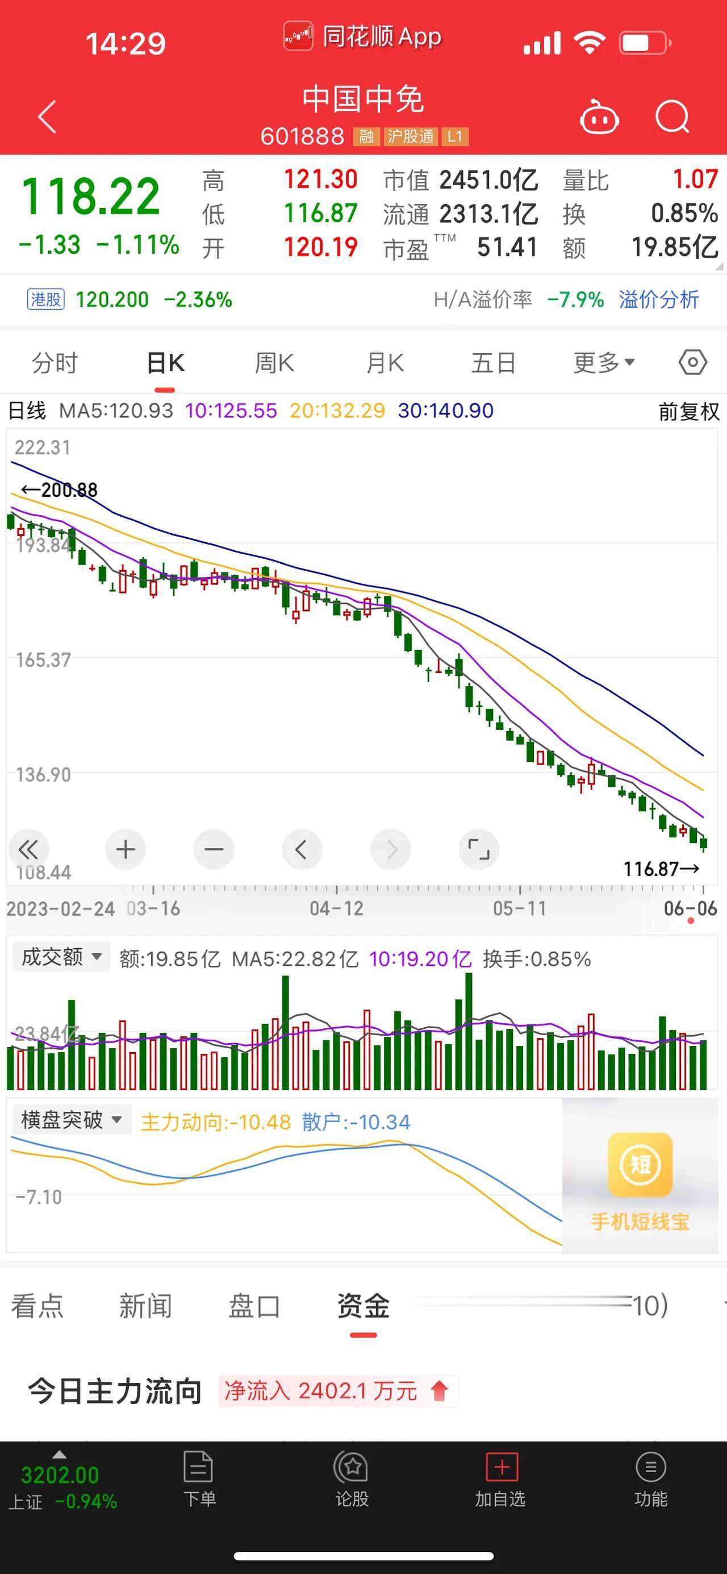
Task: Move chart left with arrow button
Action: tap(302, 849)
